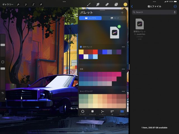Open options menu for キャンプファイア palette
The height and width of the screenshot is (134, 179).
coord(123,91)
